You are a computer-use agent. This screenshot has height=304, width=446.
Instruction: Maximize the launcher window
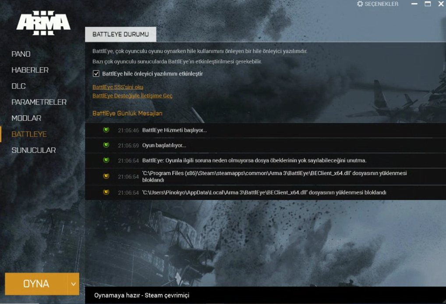pyautogui.click(x=428, y=4)
